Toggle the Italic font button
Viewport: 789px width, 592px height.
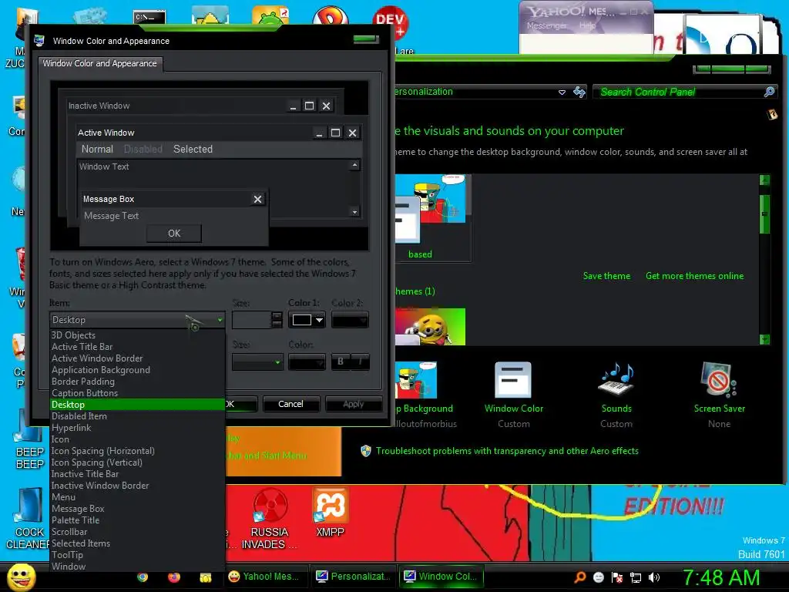361,362
